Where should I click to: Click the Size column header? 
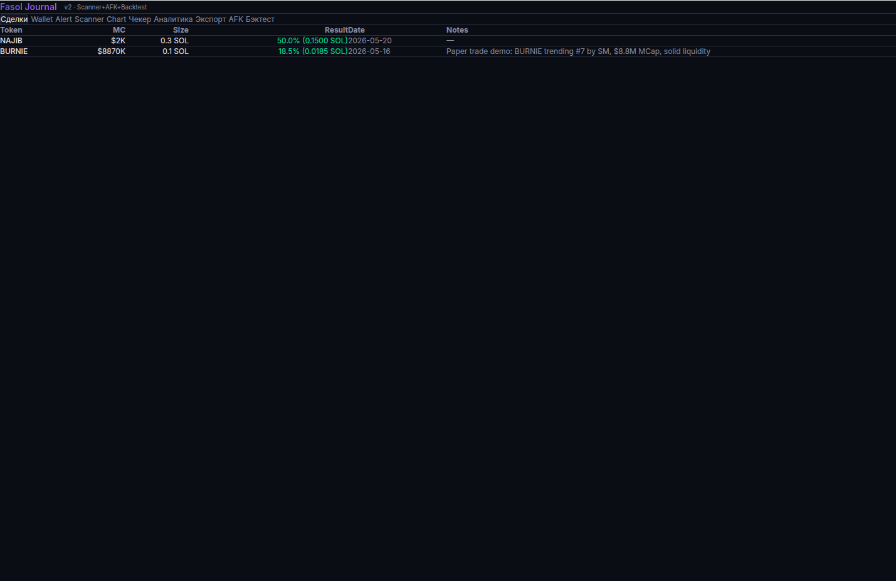coord(181,30)
